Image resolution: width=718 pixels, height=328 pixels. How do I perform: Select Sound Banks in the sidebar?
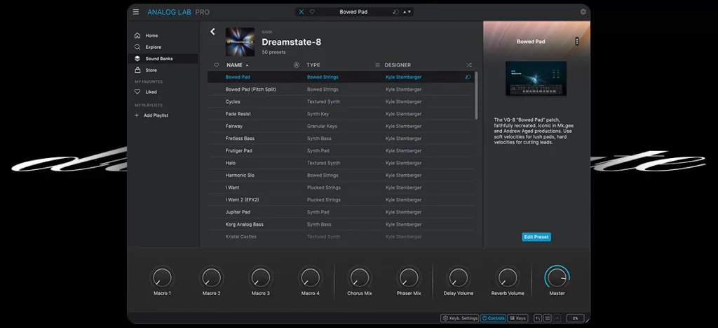pos(163,59)
